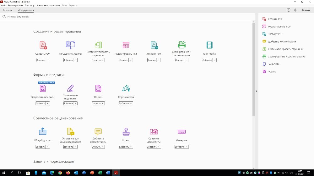Open dropdown arrow under Измерить
The width and height of the screenshot is (314, 176).
[x=187, y=147]
